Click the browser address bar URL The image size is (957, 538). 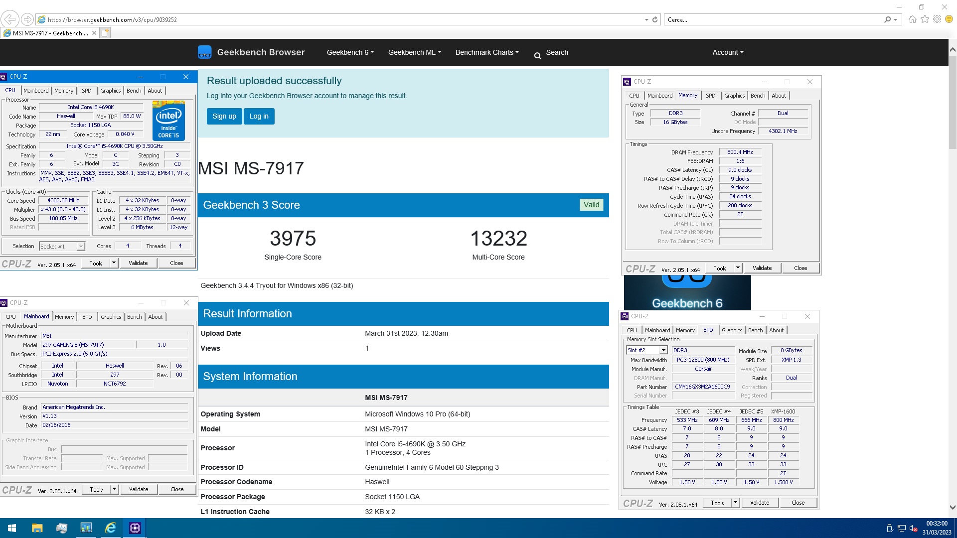(112, 20)
